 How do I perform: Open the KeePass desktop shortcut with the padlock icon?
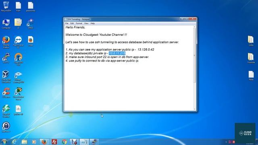(6, 127)
